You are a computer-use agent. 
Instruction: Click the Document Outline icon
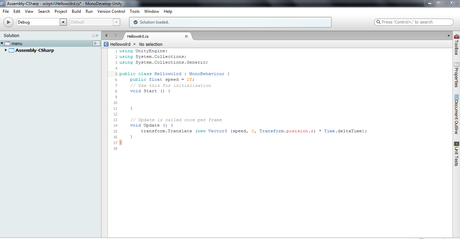click(457, 97)
